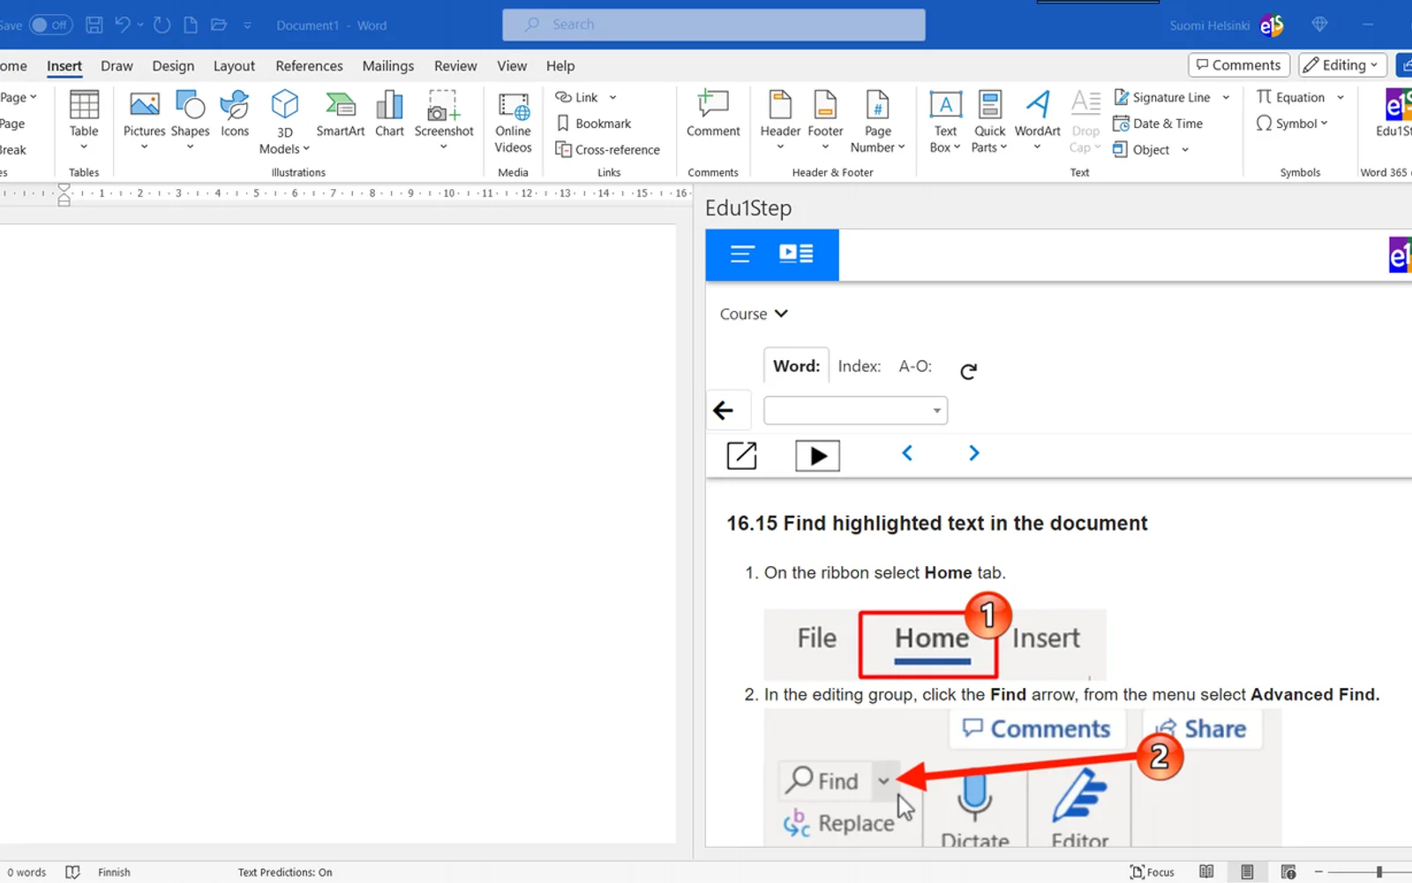Go to next step with right chevron
This screenshot has height=883, width=1412.
pos(974,453)
